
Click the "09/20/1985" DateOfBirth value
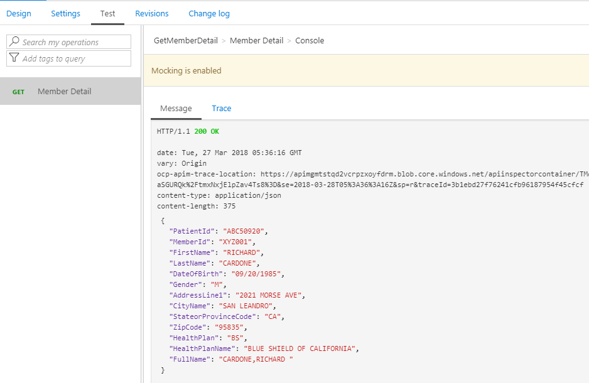[256, 274]
